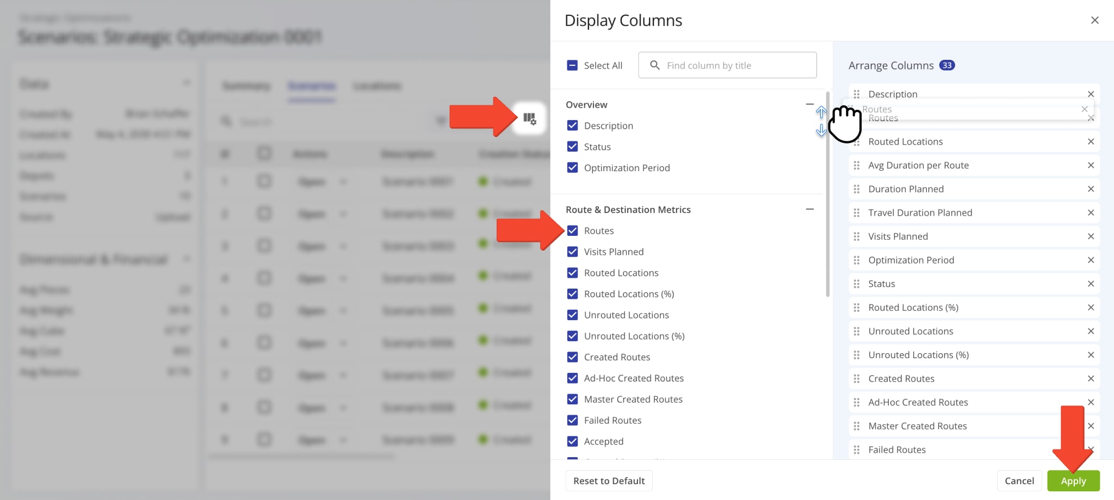Screen dimensions: 1114x500
Task: Click the Apply button
Action: pyautogui.click(x=1073, y=481)
